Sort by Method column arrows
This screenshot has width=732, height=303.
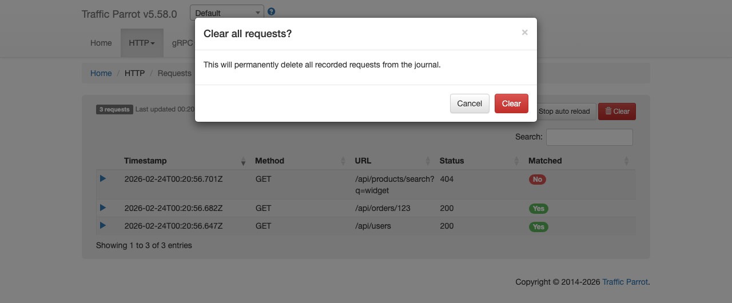point(343,161)
